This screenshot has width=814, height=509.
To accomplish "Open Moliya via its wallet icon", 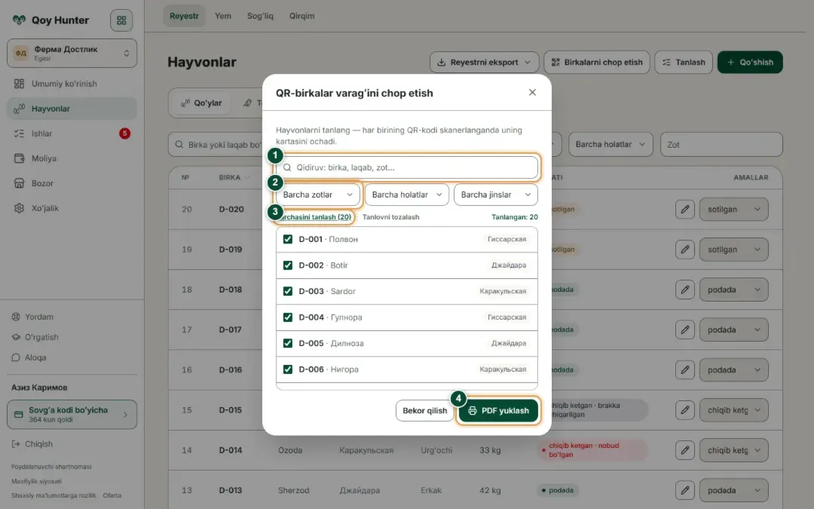I will [x=19, y=158].
